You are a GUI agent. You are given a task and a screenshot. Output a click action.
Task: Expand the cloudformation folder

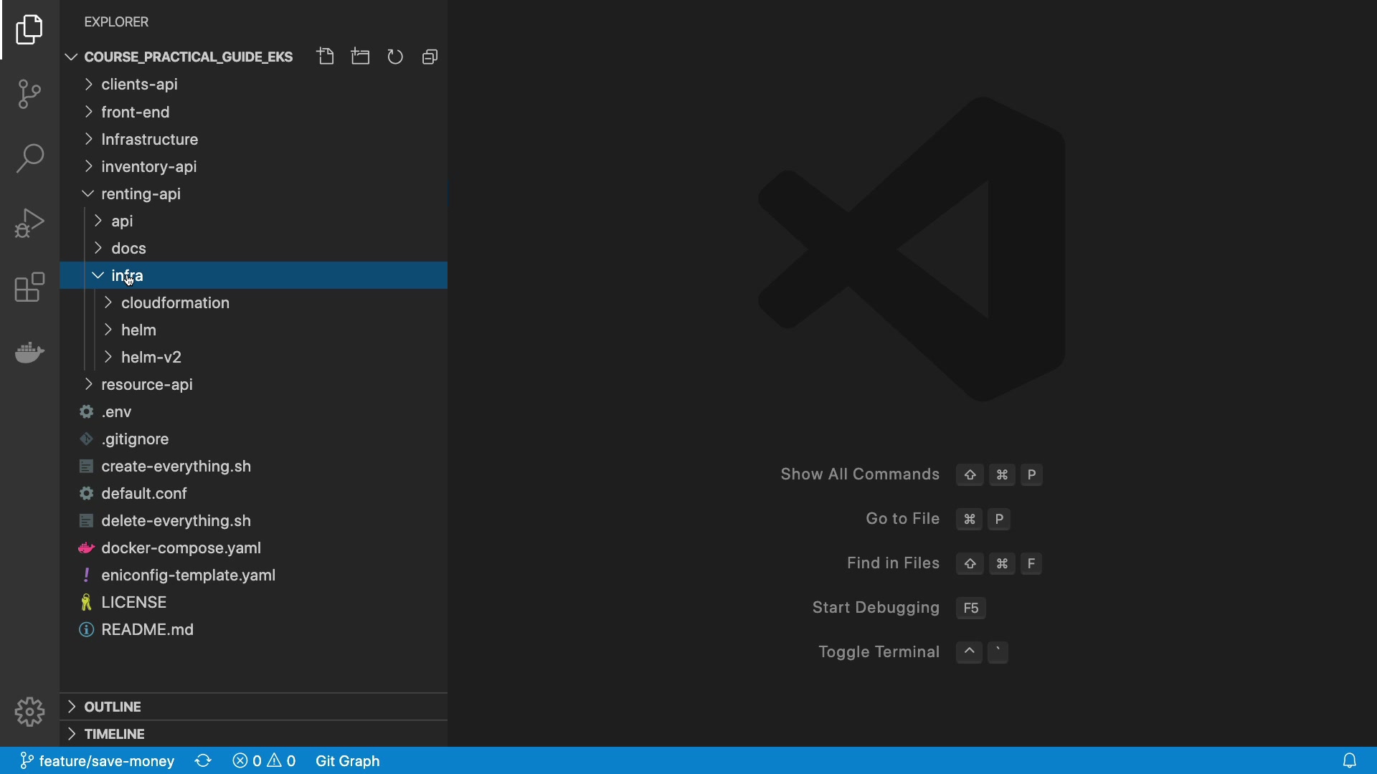(175, 302)
